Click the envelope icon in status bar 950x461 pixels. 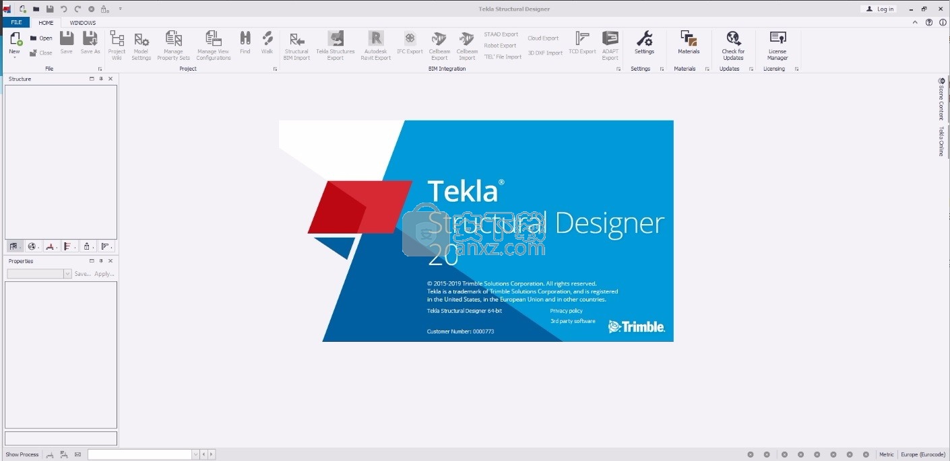click(77, 454)
